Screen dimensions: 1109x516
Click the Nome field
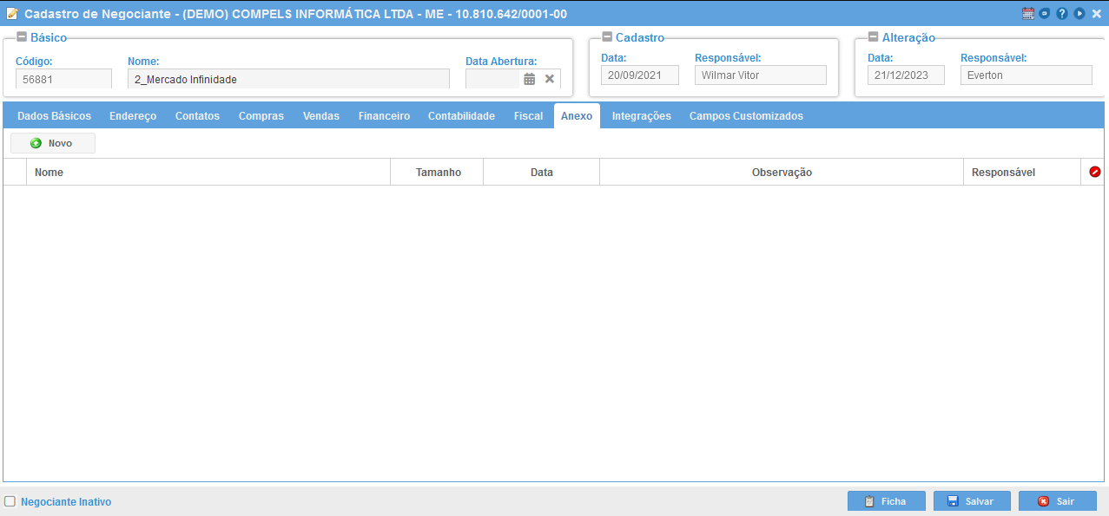(288, 79)
